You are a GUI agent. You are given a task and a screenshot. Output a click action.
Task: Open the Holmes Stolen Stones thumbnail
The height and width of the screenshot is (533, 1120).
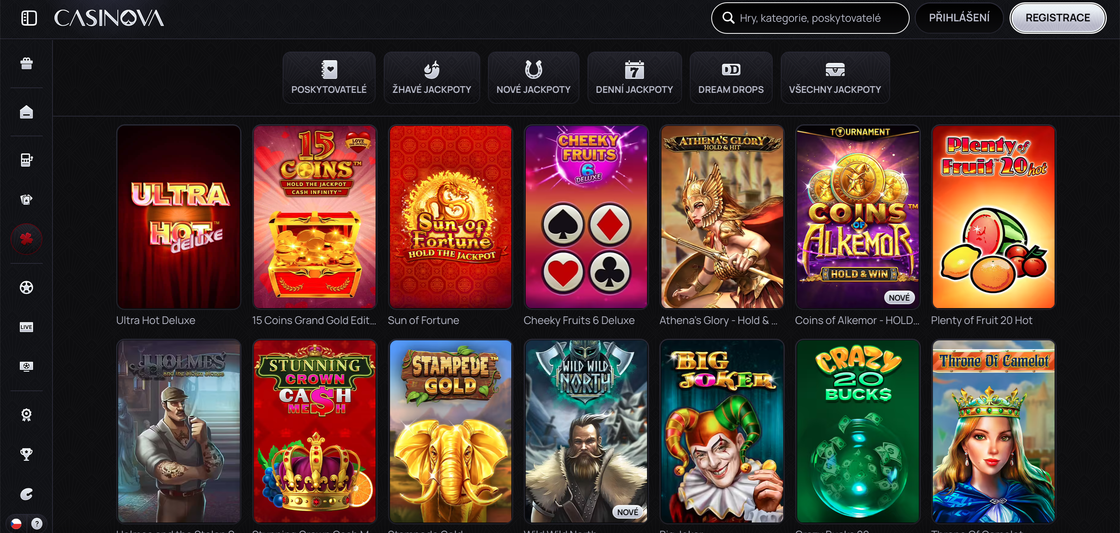[179, 431]
